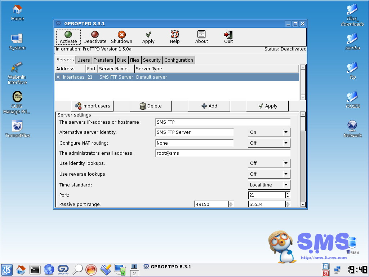The height and width of the screenshot is (277, 369).
Task: Open the Configuration tab
Action: click(179, 60)
